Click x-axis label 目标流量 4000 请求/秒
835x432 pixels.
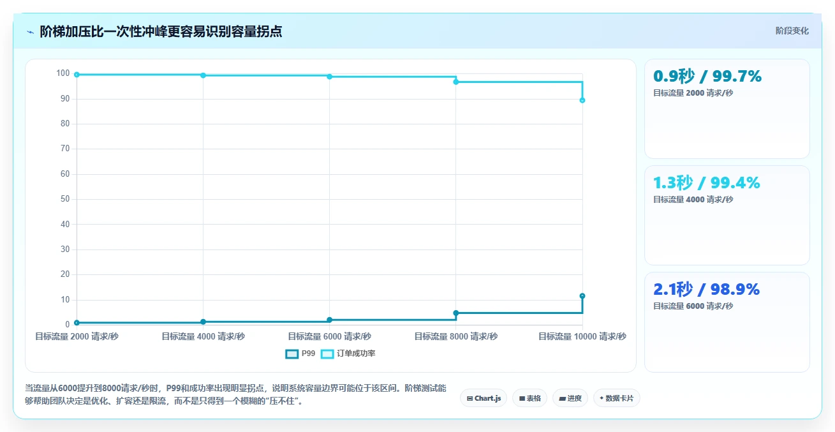203,336
